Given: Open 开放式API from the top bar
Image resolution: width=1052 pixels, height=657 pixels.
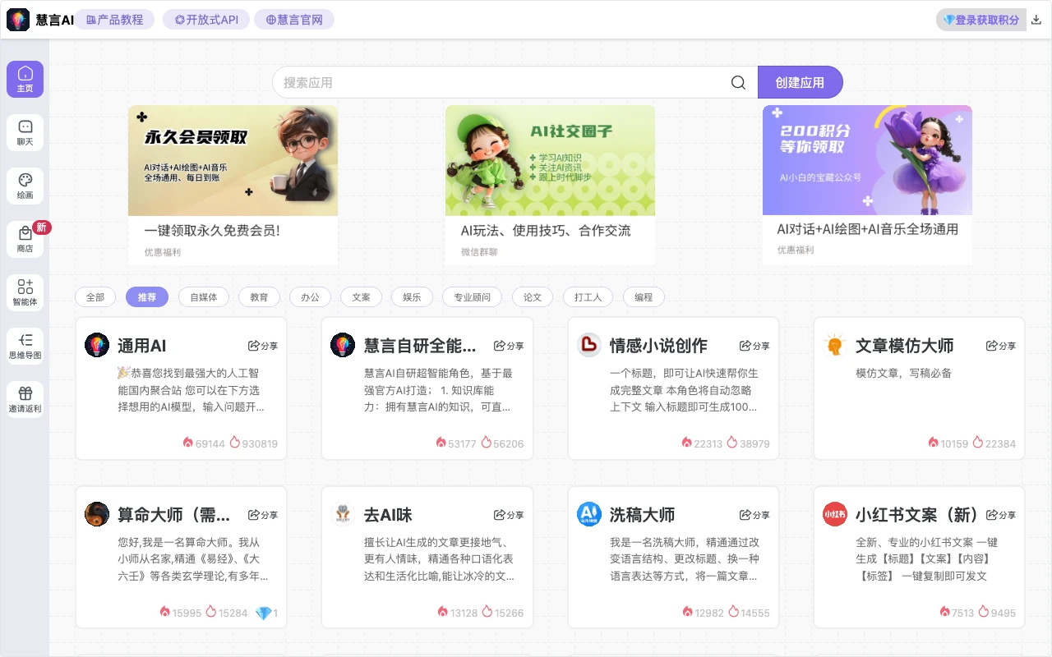Looking at the screenshot, I should pyautogui.click(x=206, y=19).
